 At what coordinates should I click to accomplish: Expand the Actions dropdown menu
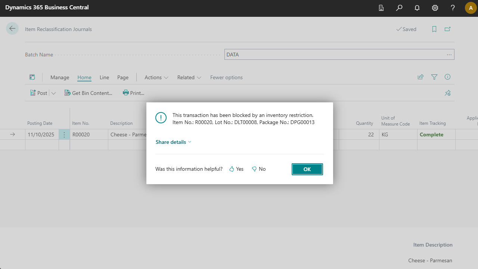[156, 77]
